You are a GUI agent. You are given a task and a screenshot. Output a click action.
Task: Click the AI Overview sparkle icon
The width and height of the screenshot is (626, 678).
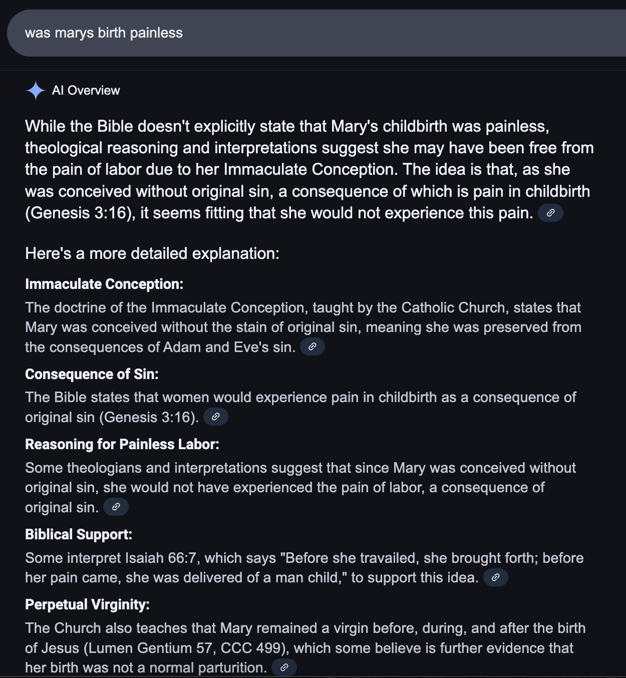tap(36, 91)
